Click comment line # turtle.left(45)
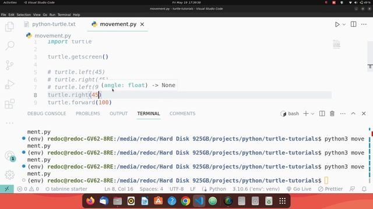This screenshot has height=209, width=373. pyautogui.click(x=76, y=72)
